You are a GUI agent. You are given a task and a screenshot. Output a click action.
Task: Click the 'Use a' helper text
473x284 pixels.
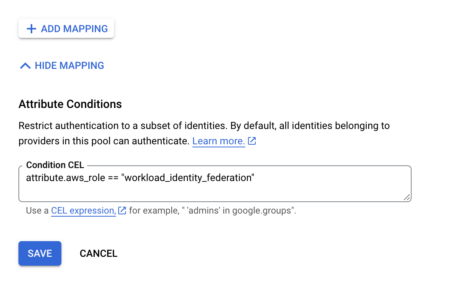click(x=37, y=211)
